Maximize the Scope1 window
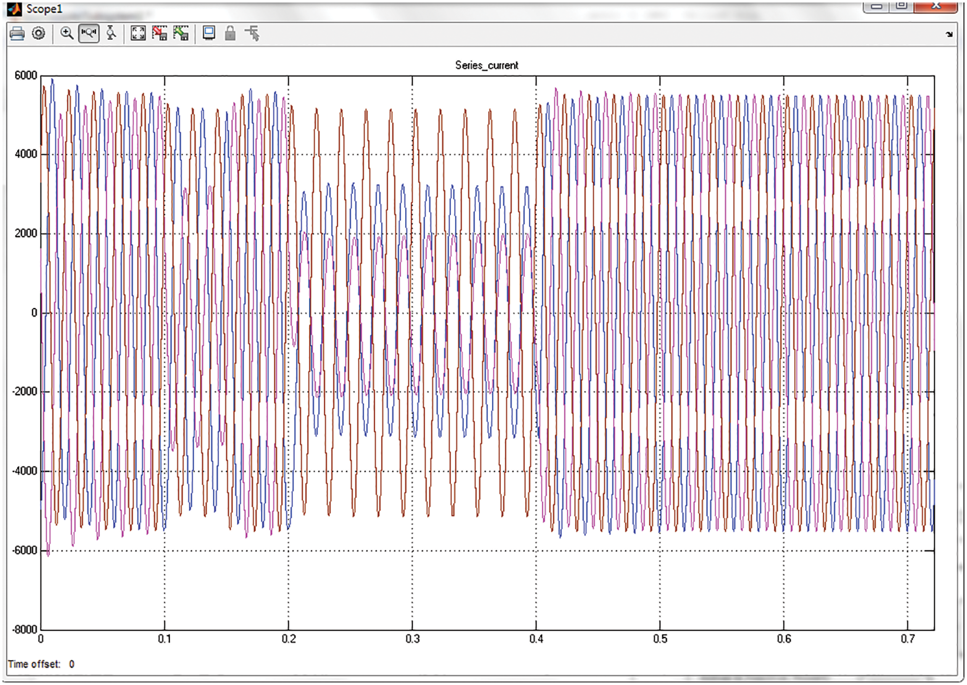Screen dimensions: 967x685 (901, 6)
